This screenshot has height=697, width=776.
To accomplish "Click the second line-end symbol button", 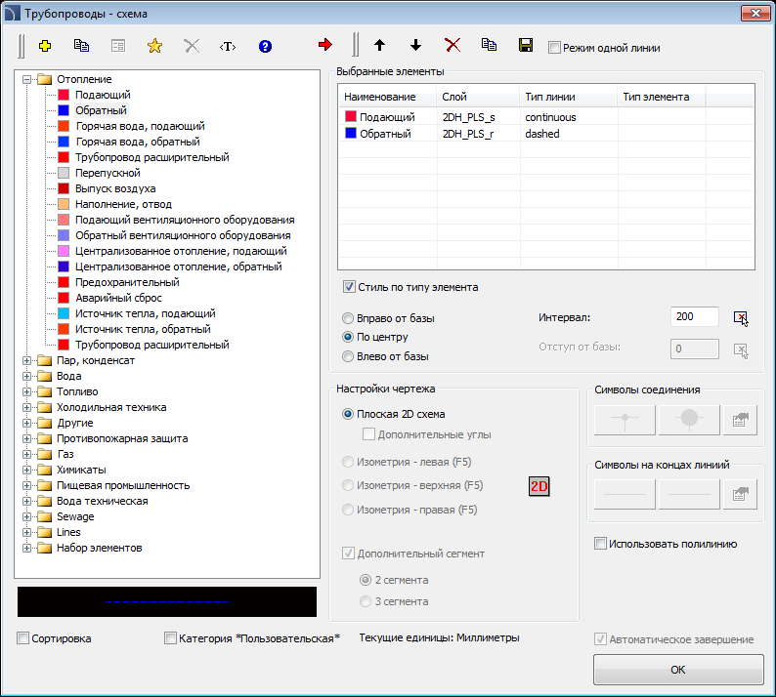I will coord(689,494).
